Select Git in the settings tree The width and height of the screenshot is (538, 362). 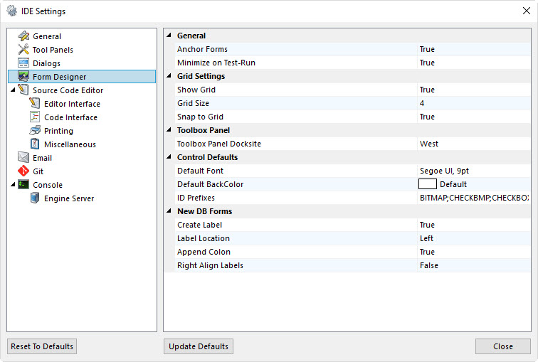coord(38,171)
